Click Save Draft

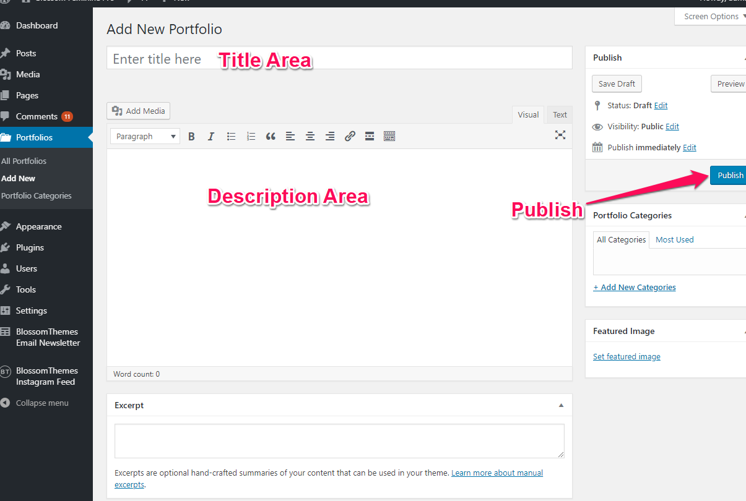(617, 84)
